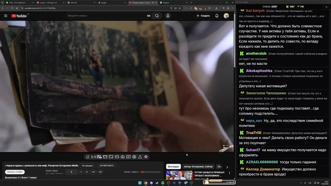Image resolution: width=331 pixels, height=186 pixels.
Task: Click AZRAEL66666666 username in chat
Action: [262, 162]
